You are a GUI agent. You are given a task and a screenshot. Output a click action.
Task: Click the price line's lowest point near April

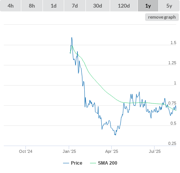115,135
